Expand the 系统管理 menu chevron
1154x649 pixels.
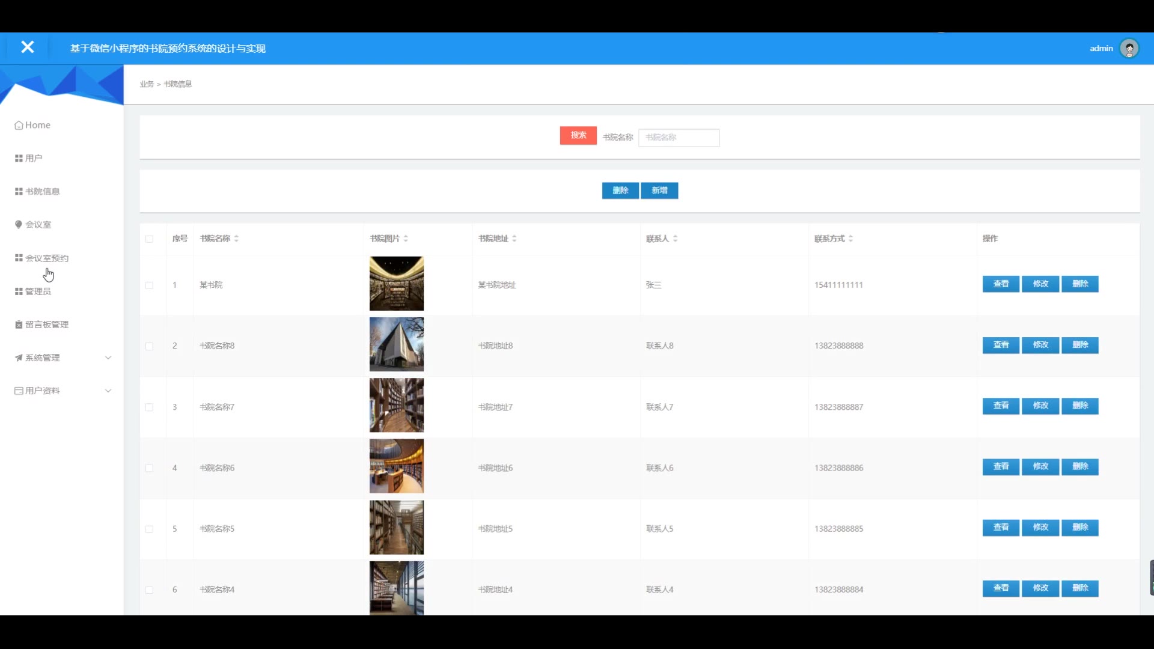coord(108,358)
